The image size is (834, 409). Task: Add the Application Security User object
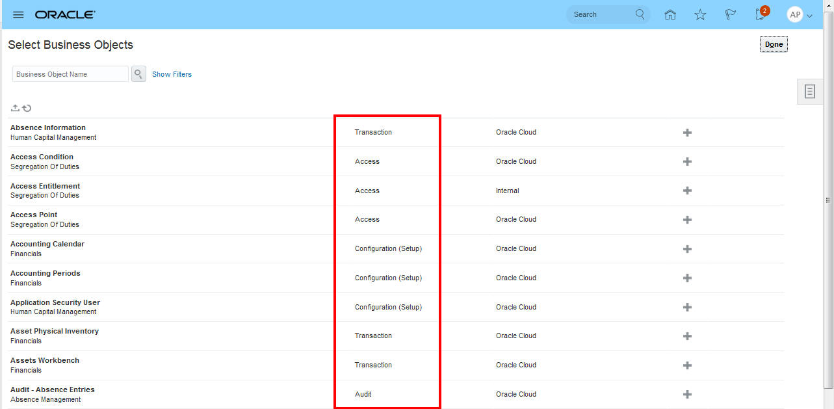[687, 307]
